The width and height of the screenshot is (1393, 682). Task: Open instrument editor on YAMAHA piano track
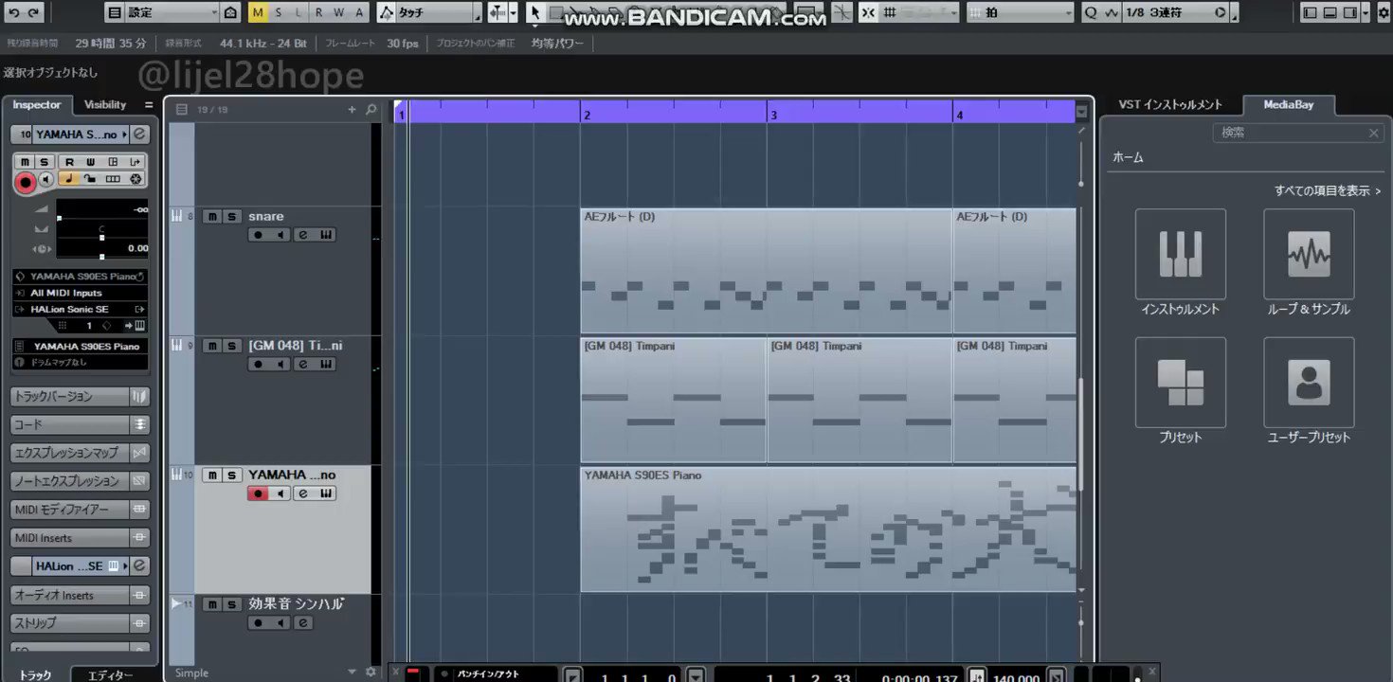pyautogui.click(x=326, y=494)
